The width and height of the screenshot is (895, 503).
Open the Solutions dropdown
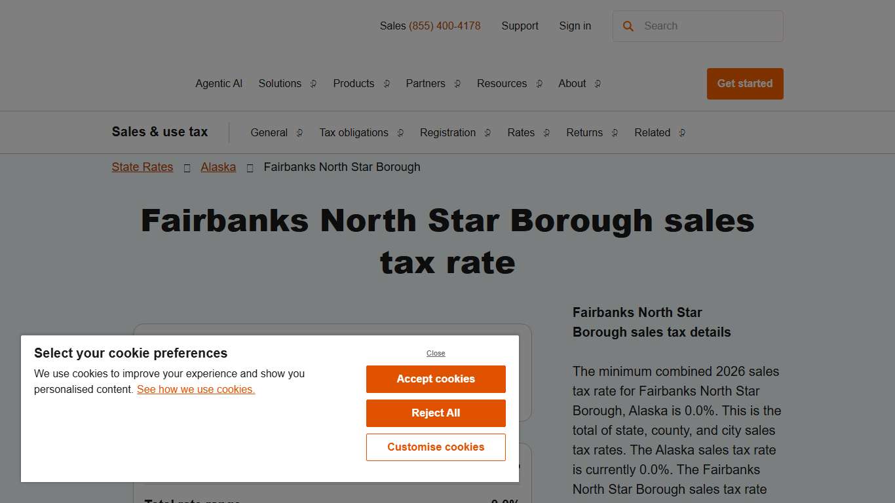pyautogui.click(x=280, y=84)
